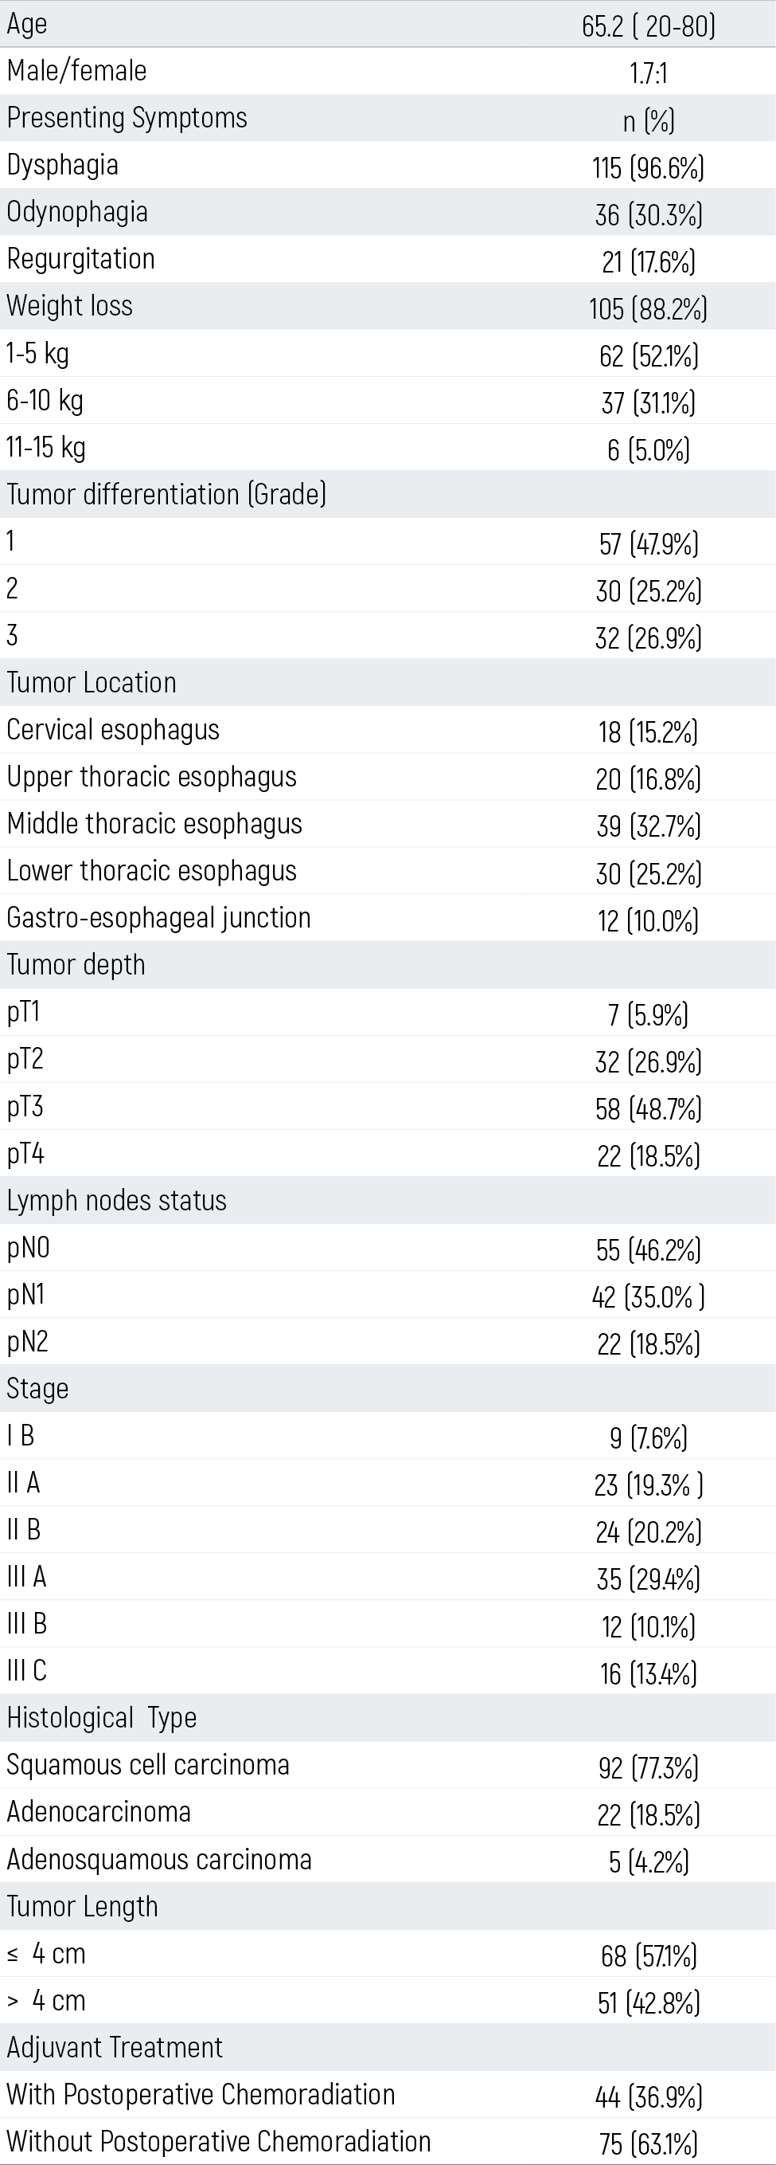Click the Stage III A value
776x2165 pixels.
point(649,1580)
